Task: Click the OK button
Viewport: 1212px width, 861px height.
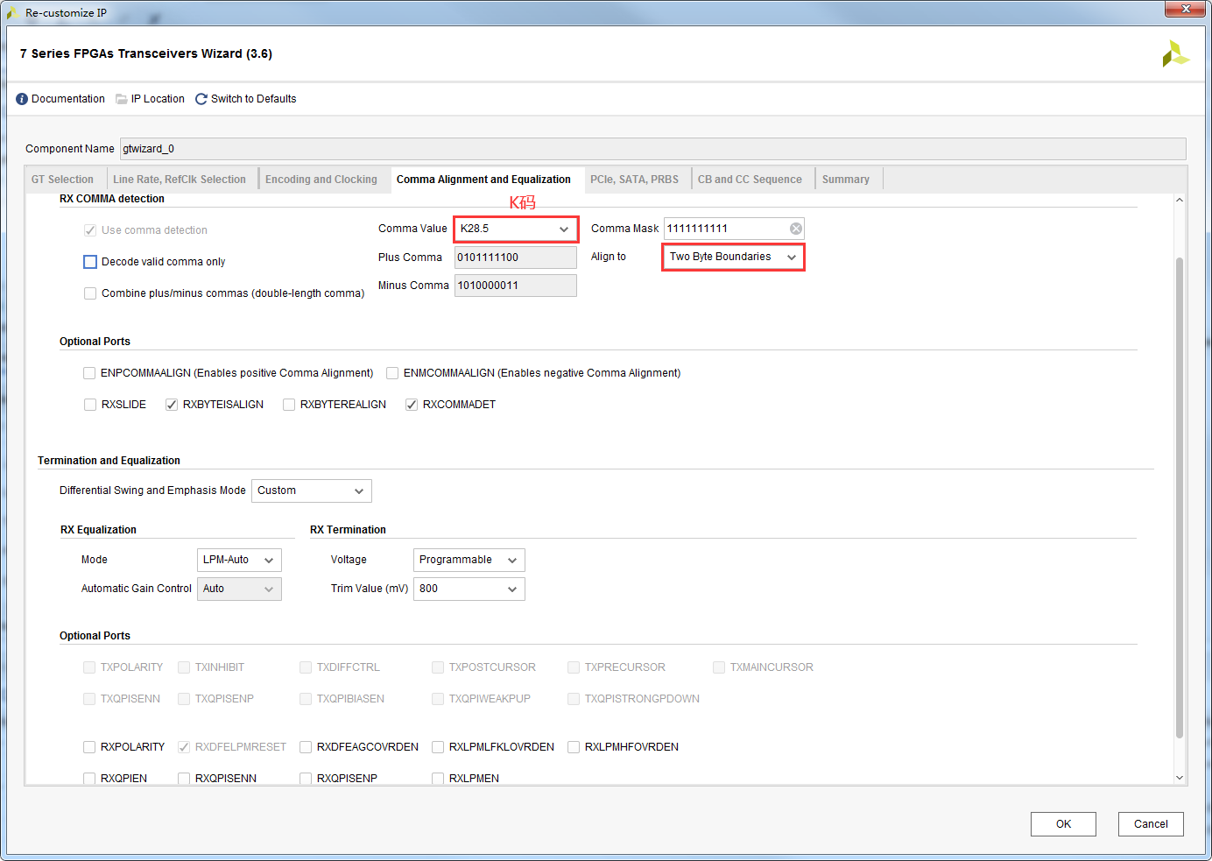Action: pyautogui.click(x=1063, y=824)
